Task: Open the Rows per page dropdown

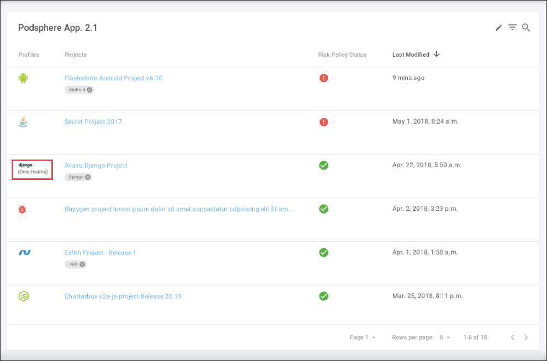Action: [445, 337]
